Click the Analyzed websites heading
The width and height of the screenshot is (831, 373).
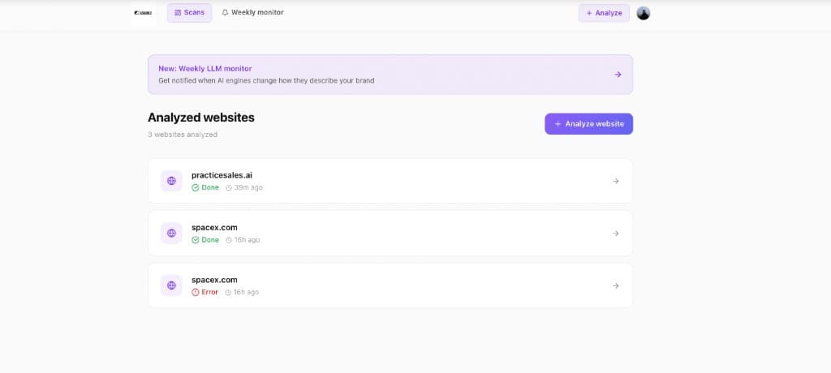point(201,118)
